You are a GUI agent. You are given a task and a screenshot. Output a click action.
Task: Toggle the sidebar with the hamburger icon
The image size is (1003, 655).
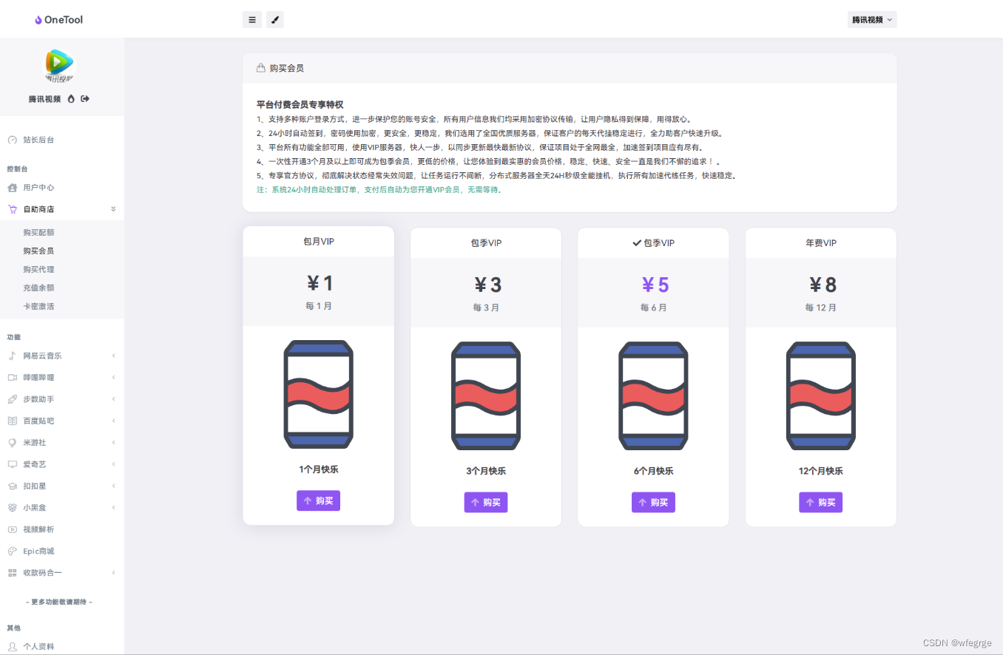(x=251, y=19)
